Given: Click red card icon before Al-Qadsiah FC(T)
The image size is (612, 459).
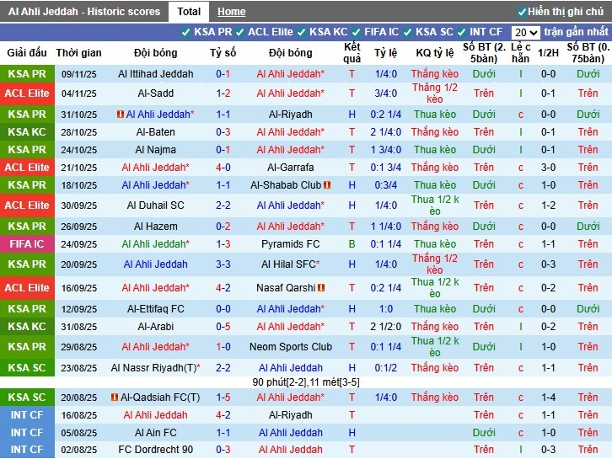Looking at the screenshot, I should [115, 398].
